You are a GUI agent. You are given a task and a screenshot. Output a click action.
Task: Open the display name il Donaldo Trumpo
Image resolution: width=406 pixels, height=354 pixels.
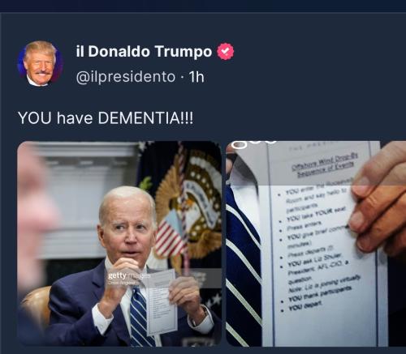(x=144, y=51)
